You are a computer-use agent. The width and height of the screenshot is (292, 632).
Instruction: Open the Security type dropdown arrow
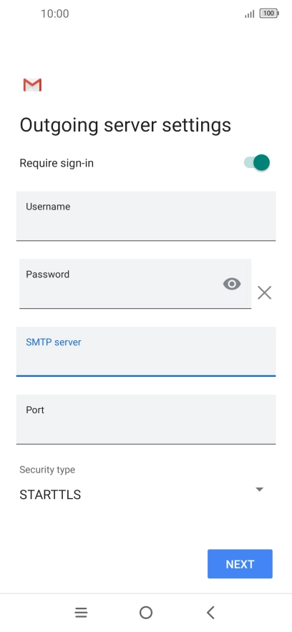pos(260,489)
